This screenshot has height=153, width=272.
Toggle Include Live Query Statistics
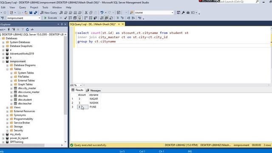(x=91, y=18)
